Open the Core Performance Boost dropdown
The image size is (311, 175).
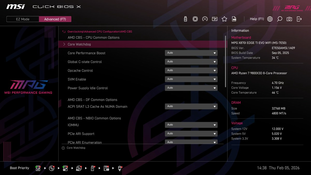click(x=191, y=53)
